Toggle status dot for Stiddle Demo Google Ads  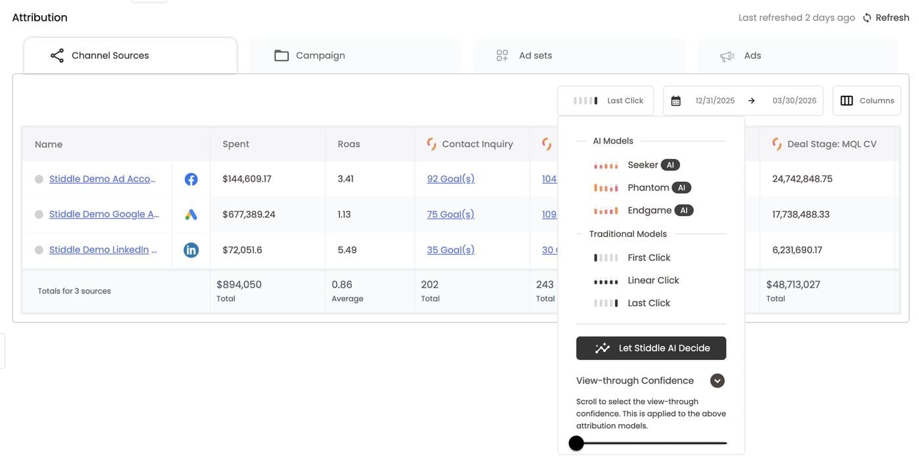coord(39,215)
